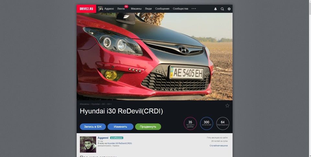Click the Продвинуть button
The image size is (311, 157).
click(x=148, y=127)
